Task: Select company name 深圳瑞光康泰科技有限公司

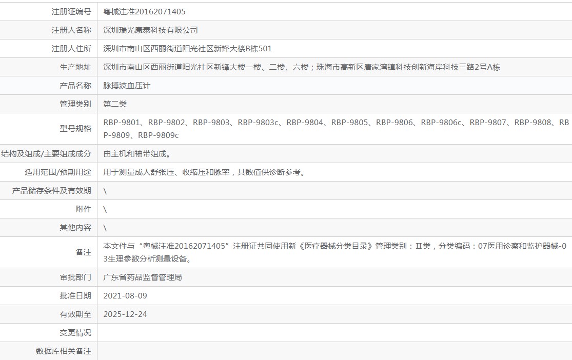Action: pos(150,30)
